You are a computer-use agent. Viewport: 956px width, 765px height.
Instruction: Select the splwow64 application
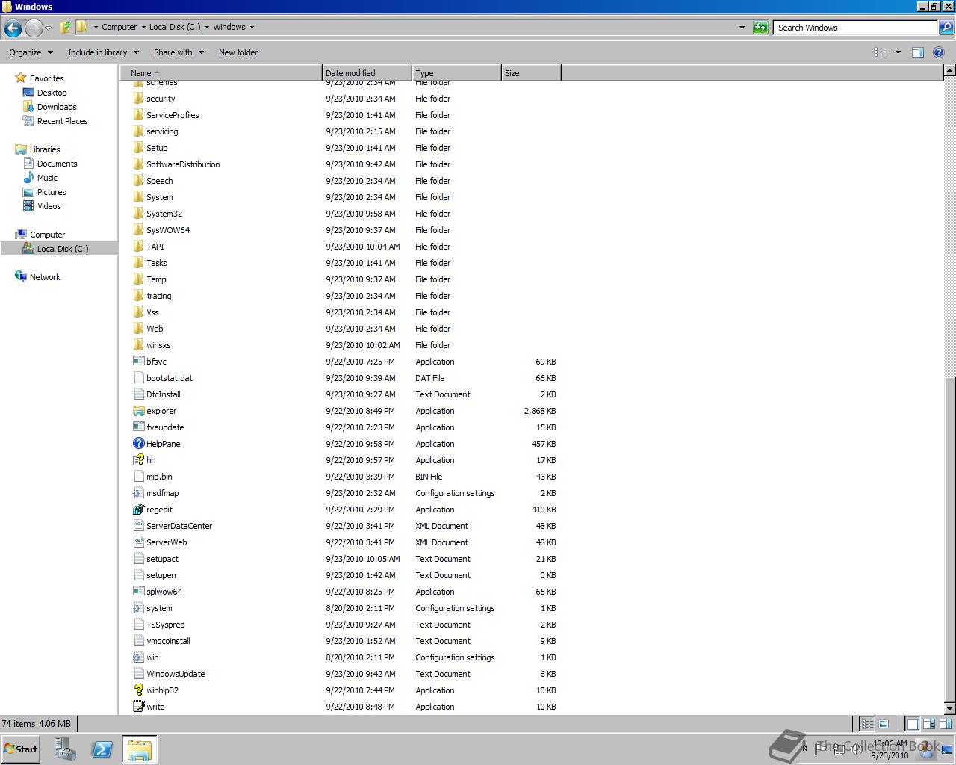(164, 592)
